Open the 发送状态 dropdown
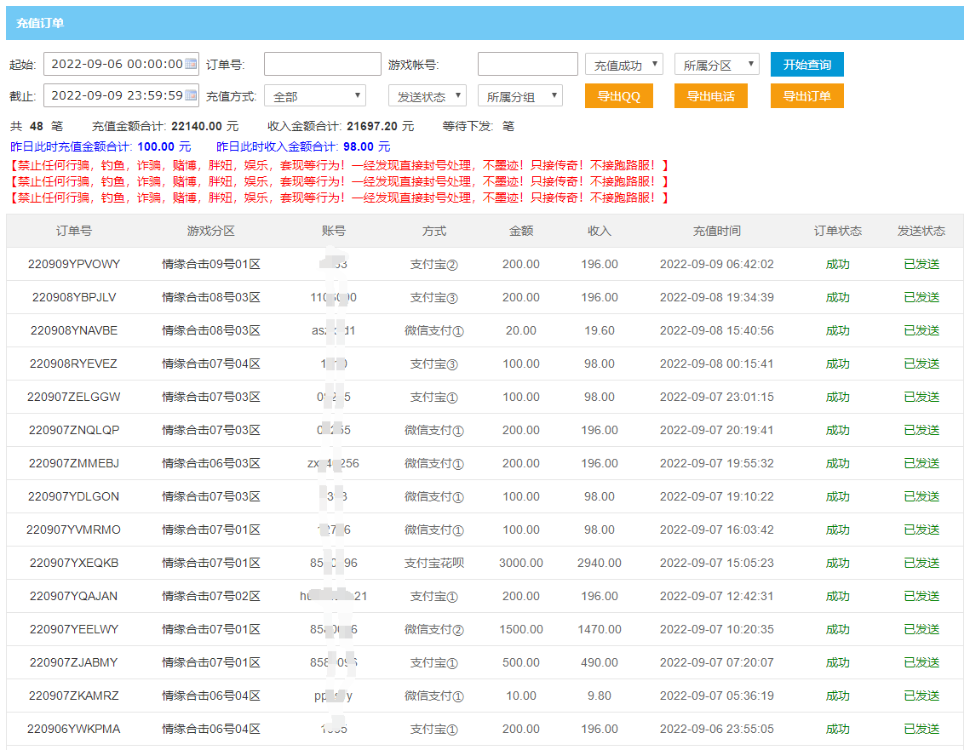The image size is (970, 750). (427, 96)
